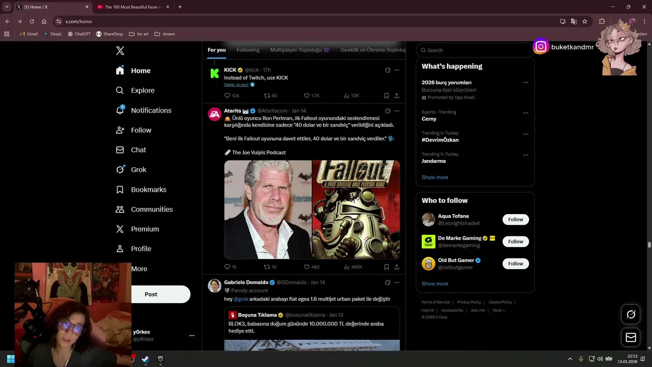This screenshot has width=652, height=367.
Task: Open Grok action on KICK post
Action: pyautogui.click(x=388, y=70)
